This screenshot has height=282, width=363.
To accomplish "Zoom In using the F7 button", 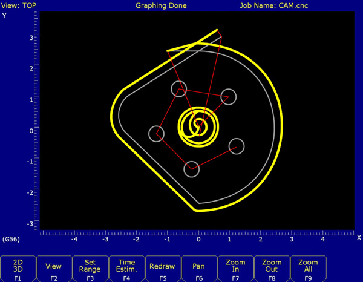I will (x=235, y=269).
